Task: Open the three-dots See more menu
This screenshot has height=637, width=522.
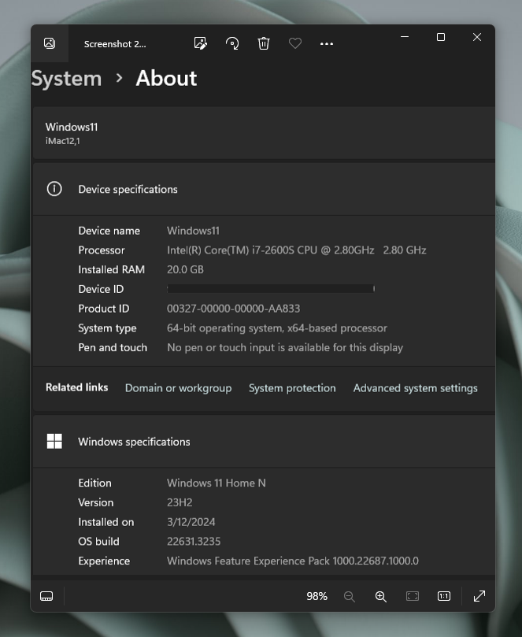Action: tap(327, 44)
